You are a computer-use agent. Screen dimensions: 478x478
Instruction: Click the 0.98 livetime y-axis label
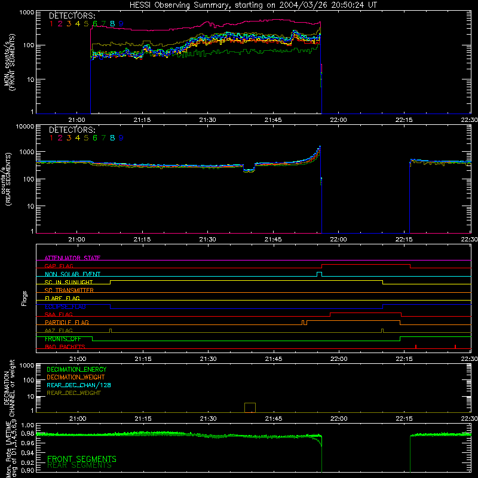click(x=28, y=434)
